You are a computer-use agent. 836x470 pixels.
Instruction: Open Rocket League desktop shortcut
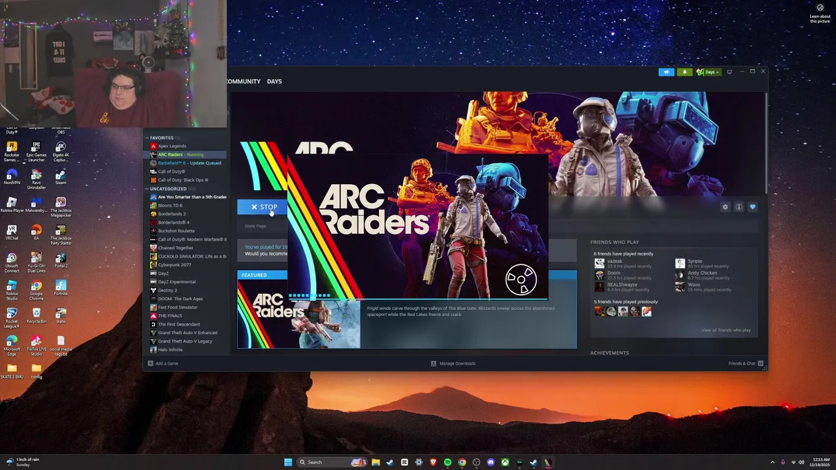(x=12, y=318)
